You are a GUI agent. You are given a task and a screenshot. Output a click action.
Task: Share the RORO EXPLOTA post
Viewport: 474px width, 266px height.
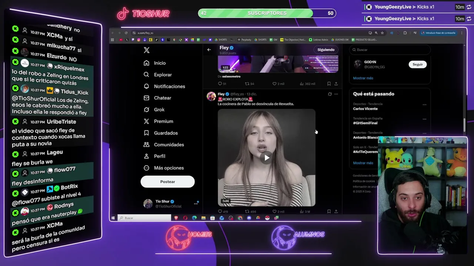pos(336,212)
